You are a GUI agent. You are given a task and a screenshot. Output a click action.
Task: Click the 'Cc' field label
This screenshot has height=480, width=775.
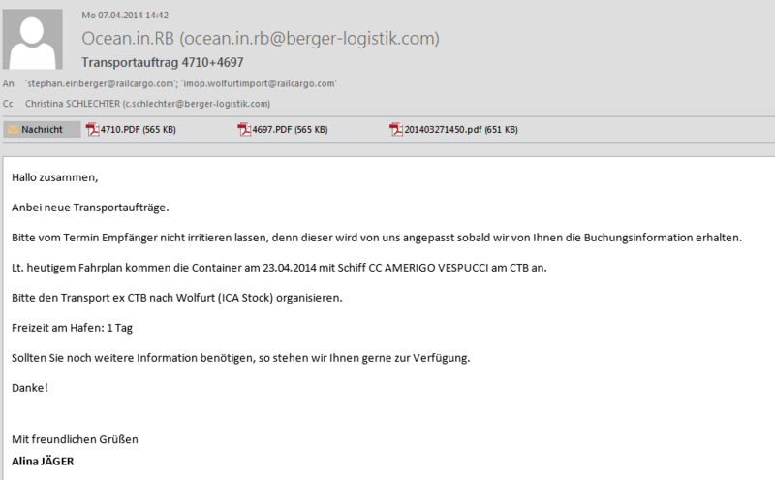(x=8, y=104)
